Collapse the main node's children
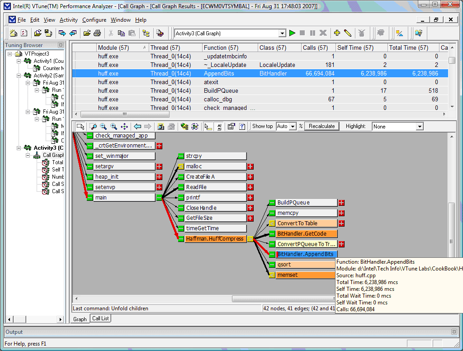 tap(159, 198)
